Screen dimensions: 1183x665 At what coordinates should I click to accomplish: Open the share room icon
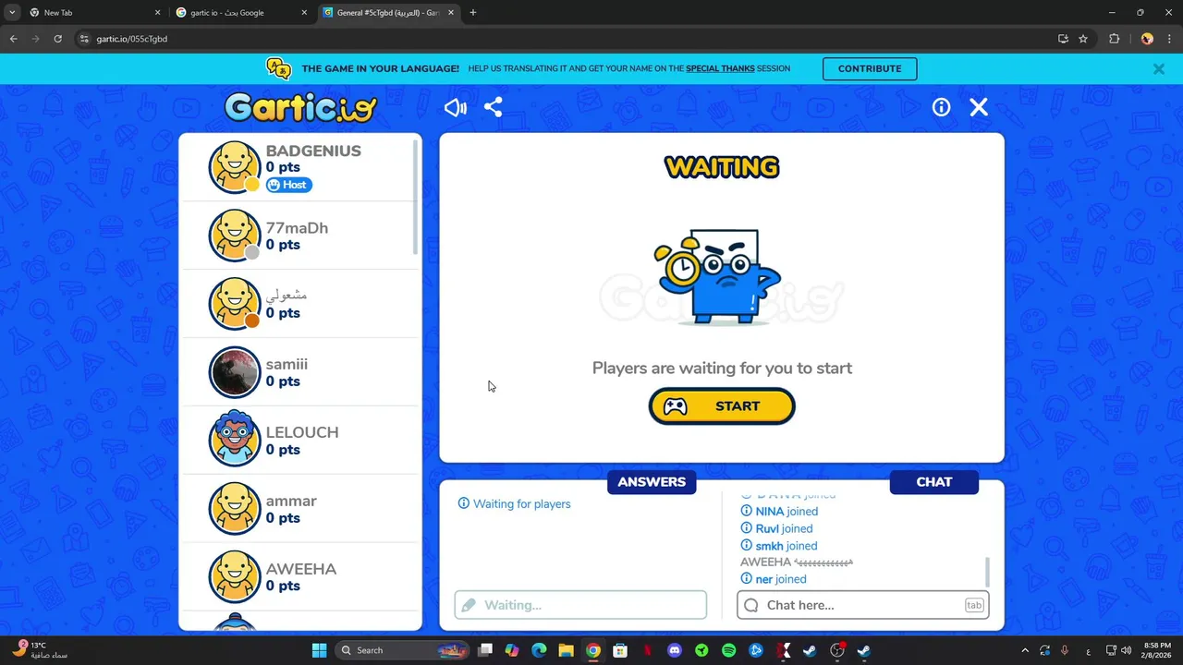(x=494, y=107)
